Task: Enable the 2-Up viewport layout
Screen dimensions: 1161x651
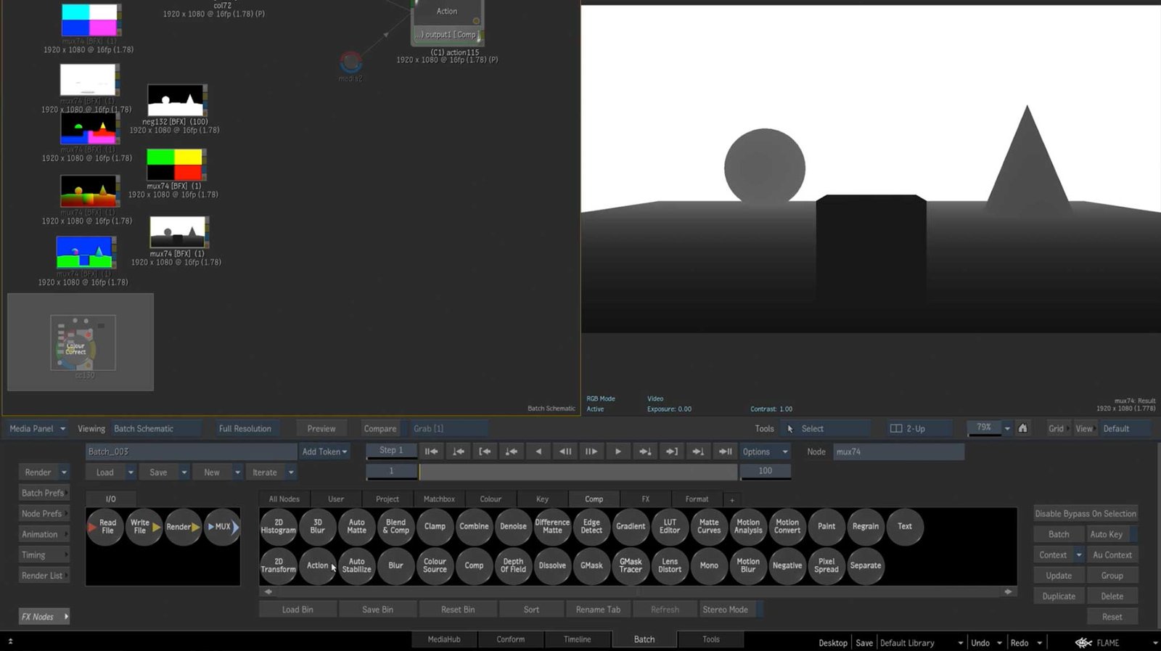Action: coord(908,428)
